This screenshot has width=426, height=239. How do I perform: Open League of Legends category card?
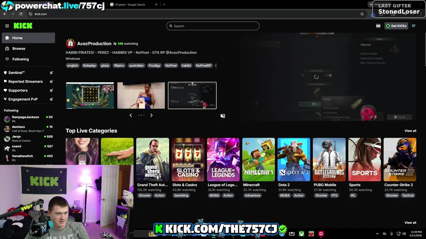[x=223, y=160]
